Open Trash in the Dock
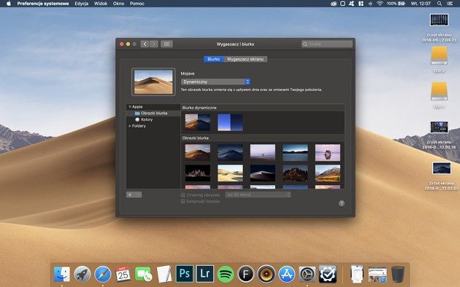This screenshot has height=287, width=460. [x=398, y=274]
